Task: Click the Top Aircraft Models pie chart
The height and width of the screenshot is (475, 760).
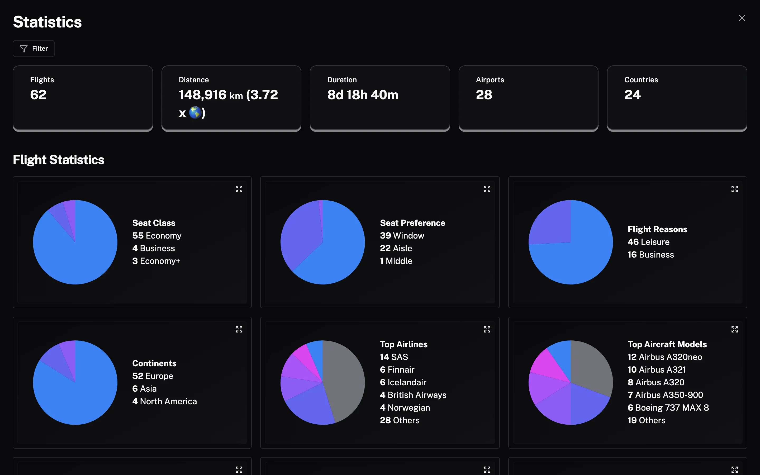Action: (571, 383)
